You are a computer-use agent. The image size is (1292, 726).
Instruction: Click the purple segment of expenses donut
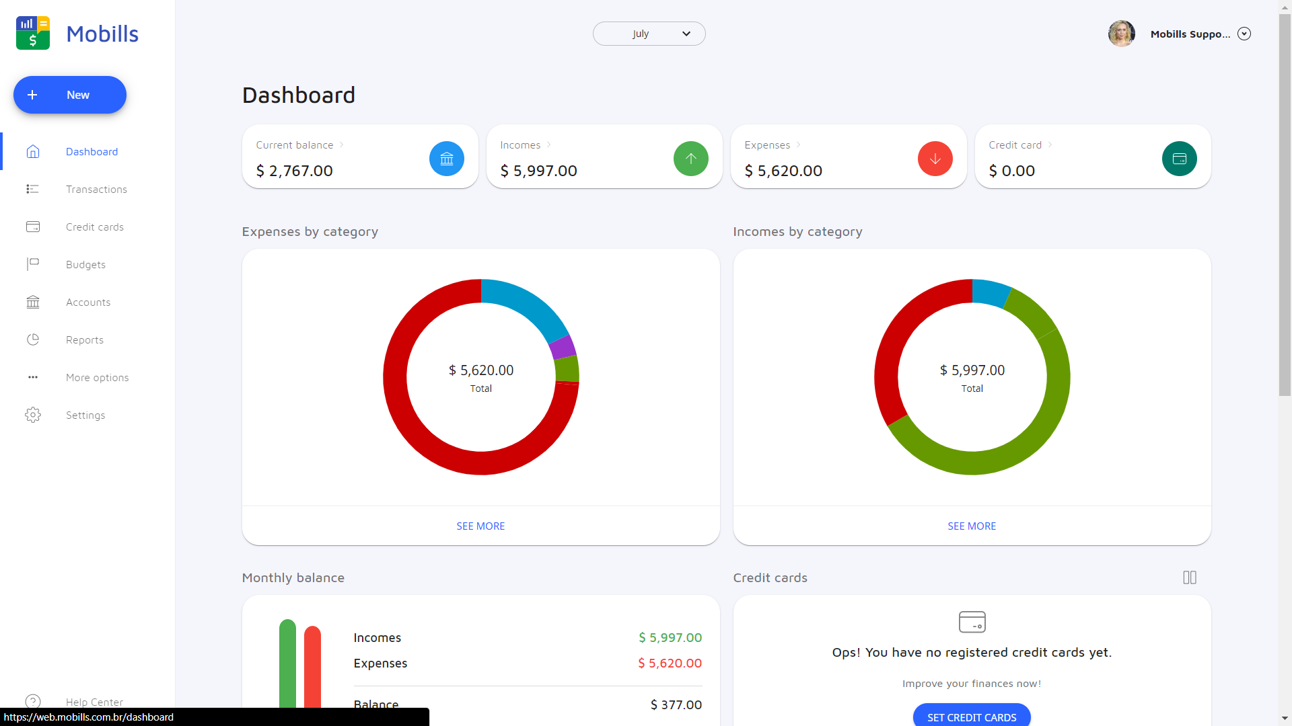point(563,348)
